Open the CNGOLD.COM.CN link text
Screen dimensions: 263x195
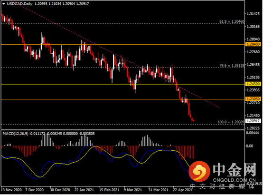pos(235,180)
